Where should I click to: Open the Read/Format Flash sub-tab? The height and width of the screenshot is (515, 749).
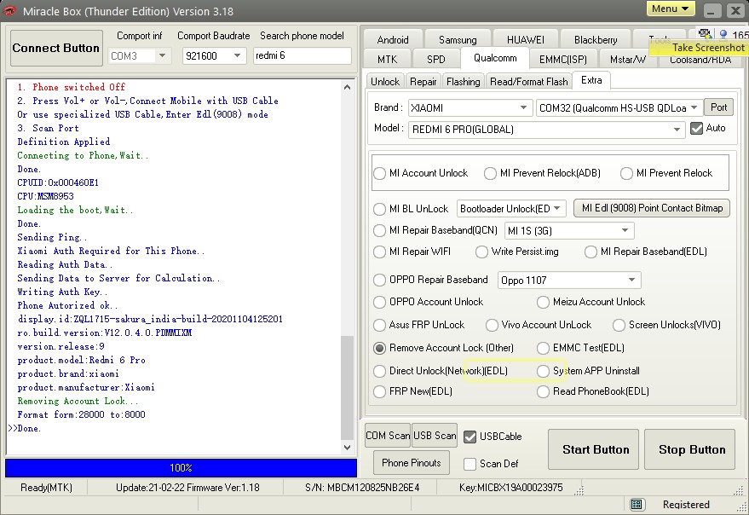(x=529, y=82)
